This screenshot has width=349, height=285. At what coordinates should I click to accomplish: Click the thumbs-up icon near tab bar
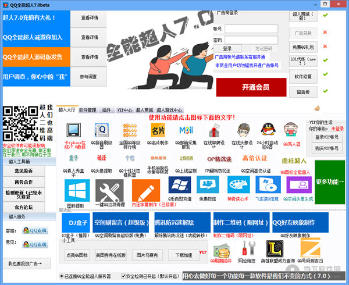pos(317,108)
